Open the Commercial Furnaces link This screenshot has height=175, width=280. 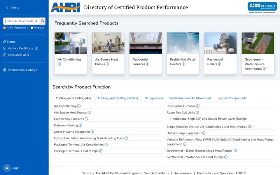pos(69,119)
